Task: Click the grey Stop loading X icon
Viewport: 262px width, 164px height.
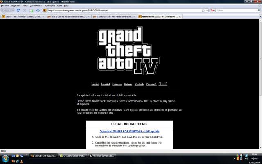Action: tap(25, 10)
